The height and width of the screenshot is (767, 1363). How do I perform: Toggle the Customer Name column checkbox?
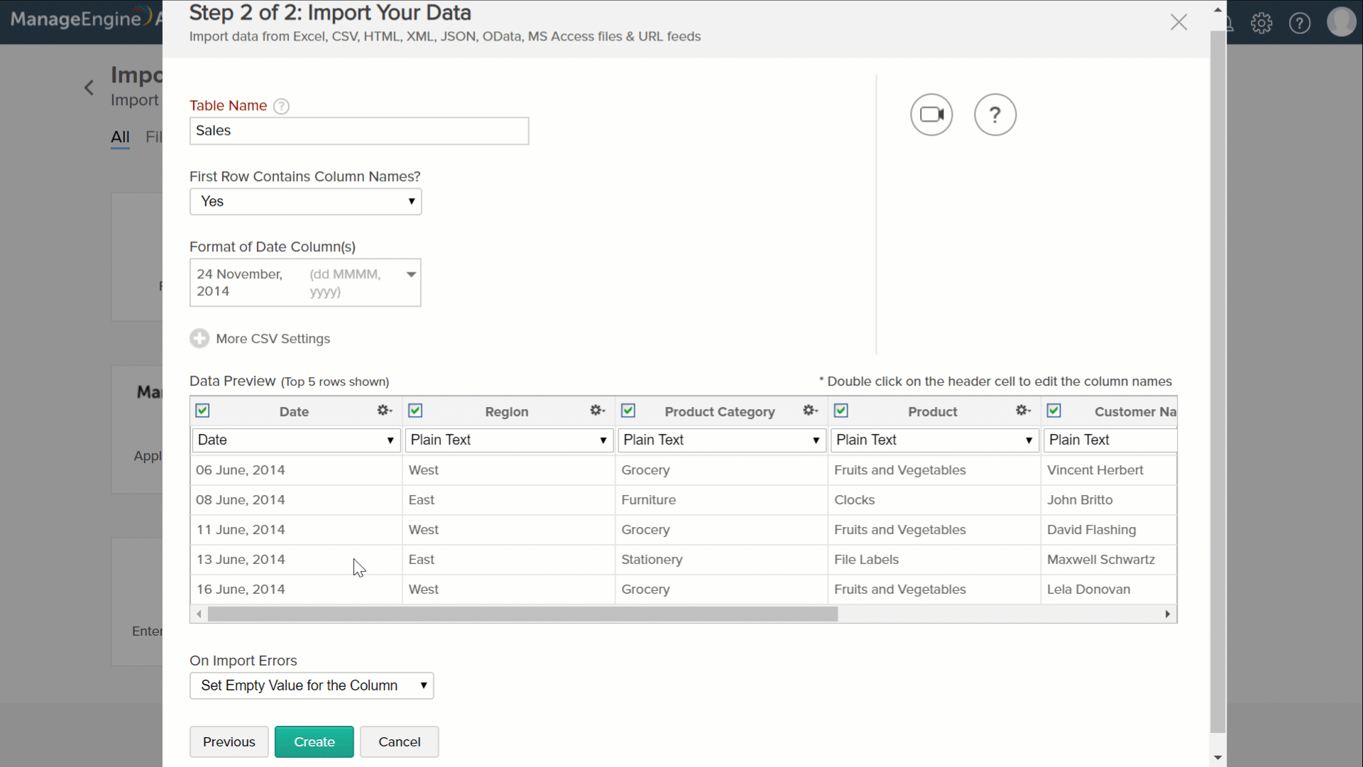(x=1053, y=410)
